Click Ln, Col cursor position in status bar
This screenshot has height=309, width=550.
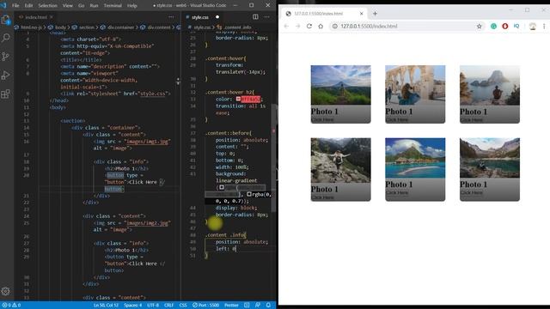coord(106,306)
